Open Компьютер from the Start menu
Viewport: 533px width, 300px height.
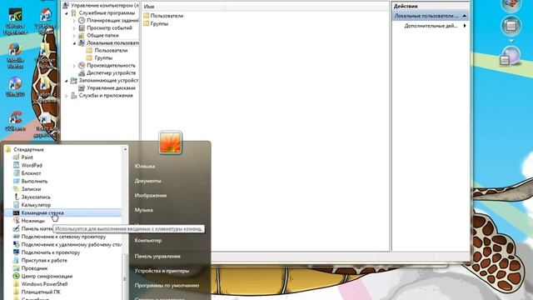click(148, 240)
